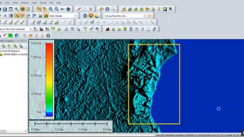Image resolution: width=244 pixels, height=137 pixels.
Task: Select the Measure ruler tool
Action: pos(101,9)
